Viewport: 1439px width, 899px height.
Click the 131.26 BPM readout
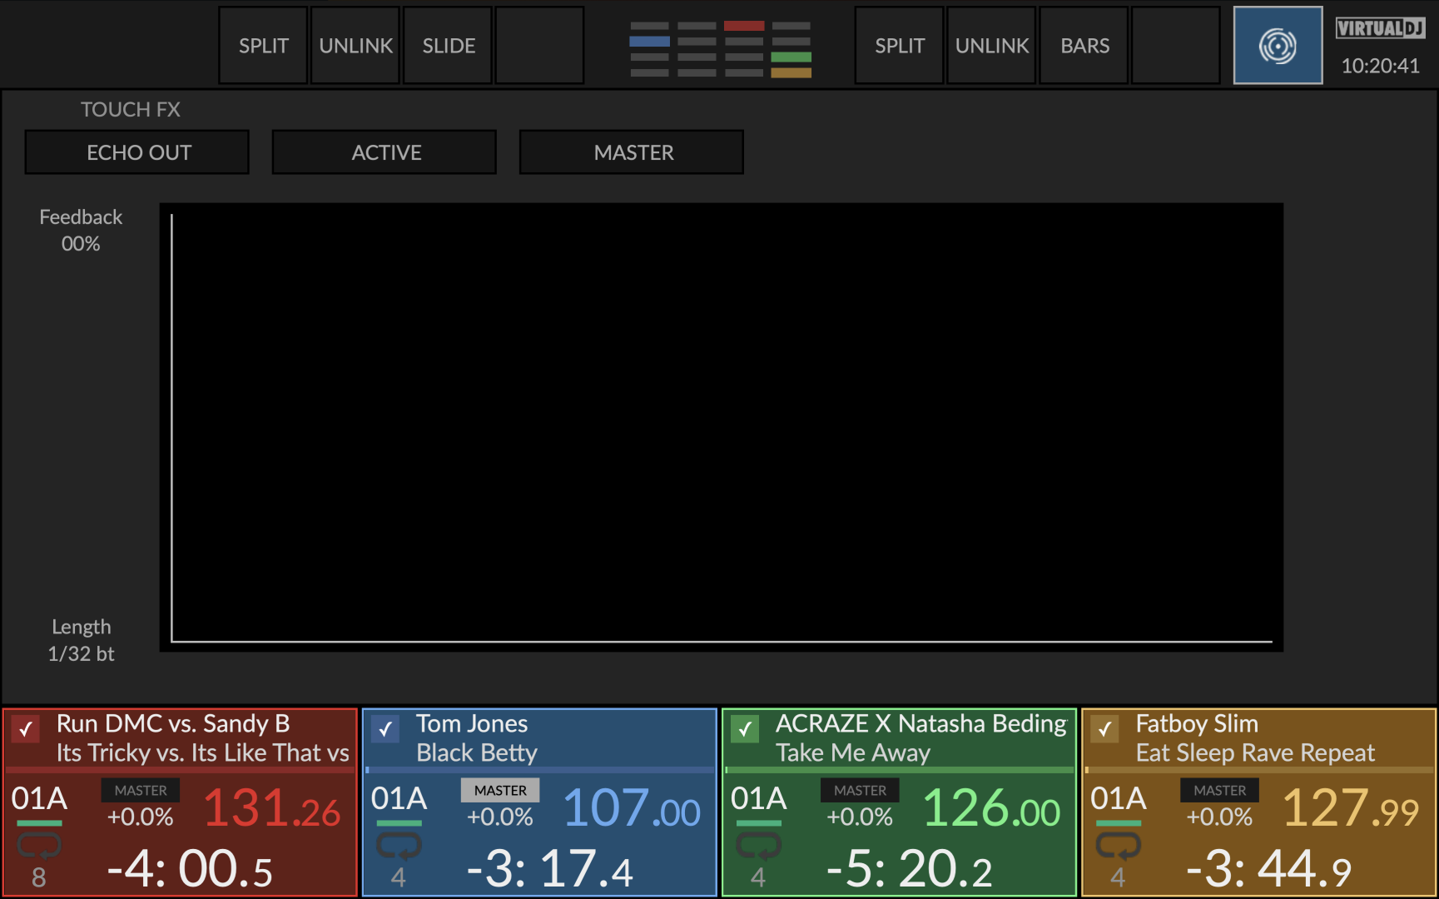coord(272,808)
